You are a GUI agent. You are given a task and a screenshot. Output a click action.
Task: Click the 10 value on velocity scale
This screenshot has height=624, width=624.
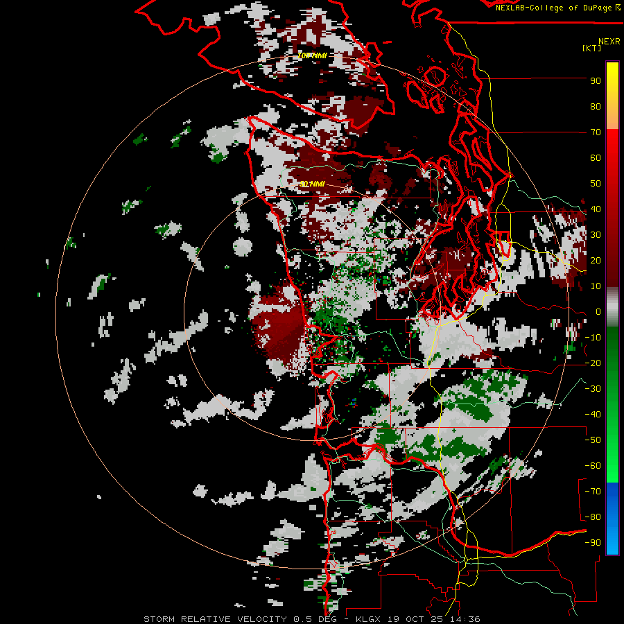click(x=596, y=286)
